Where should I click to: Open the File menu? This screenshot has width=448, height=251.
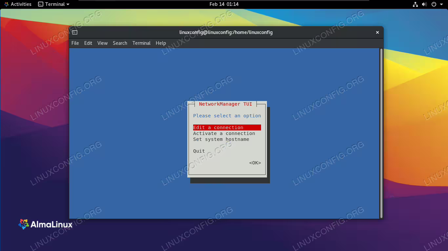pos(75,43)
